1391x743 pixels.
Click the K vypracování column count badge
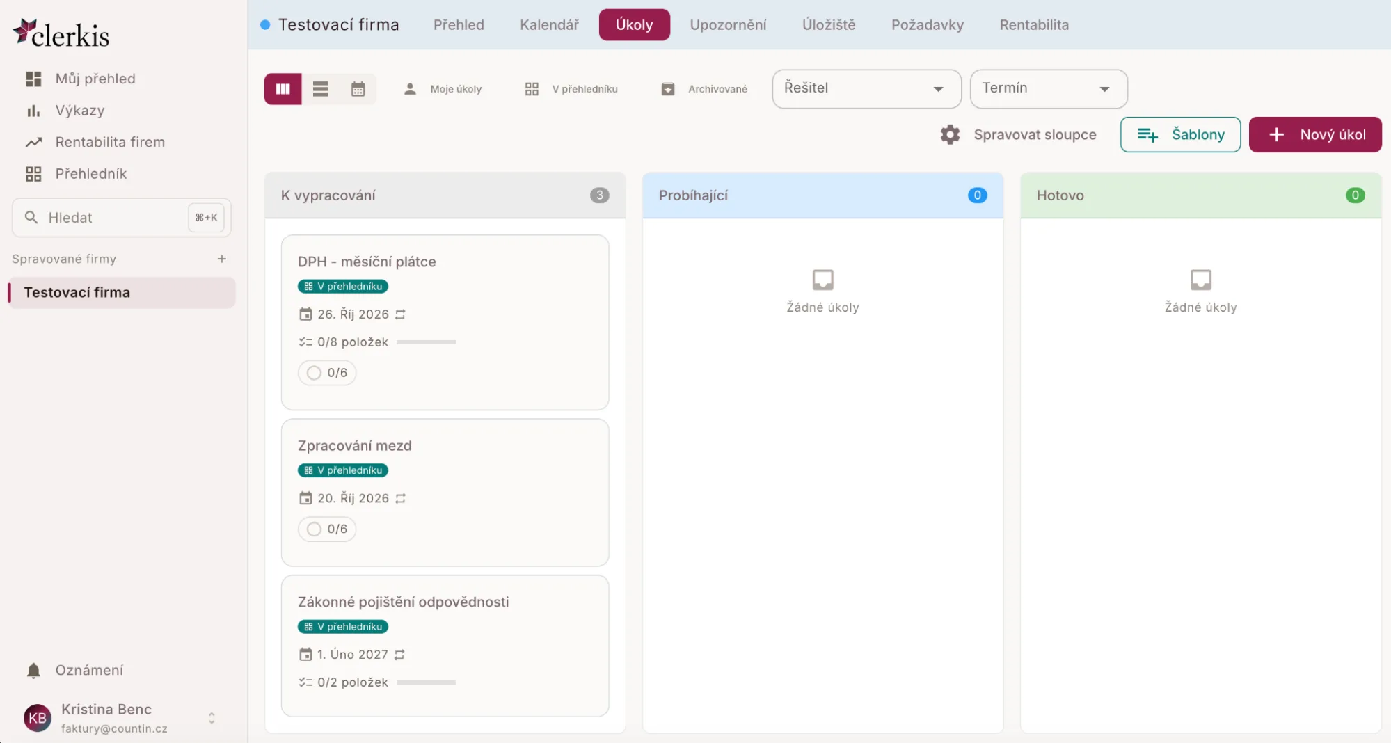click(x=599, y=195)
